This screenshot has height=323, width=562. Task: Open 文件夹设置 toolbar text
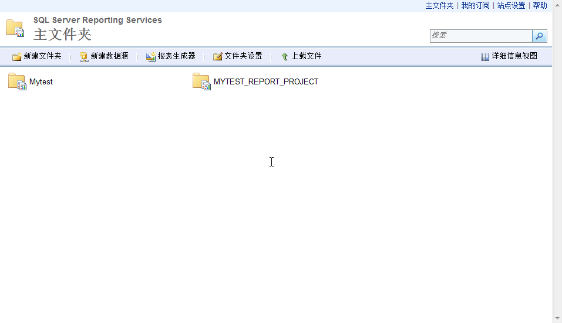pos(243,56)
